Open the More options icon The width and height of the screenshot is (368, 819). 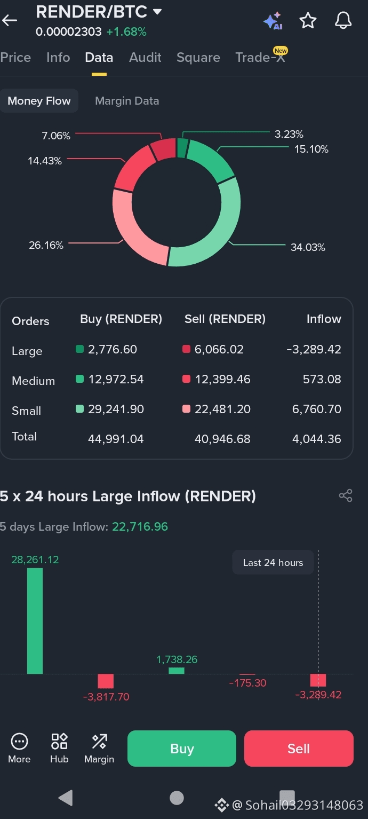(19, 747)
